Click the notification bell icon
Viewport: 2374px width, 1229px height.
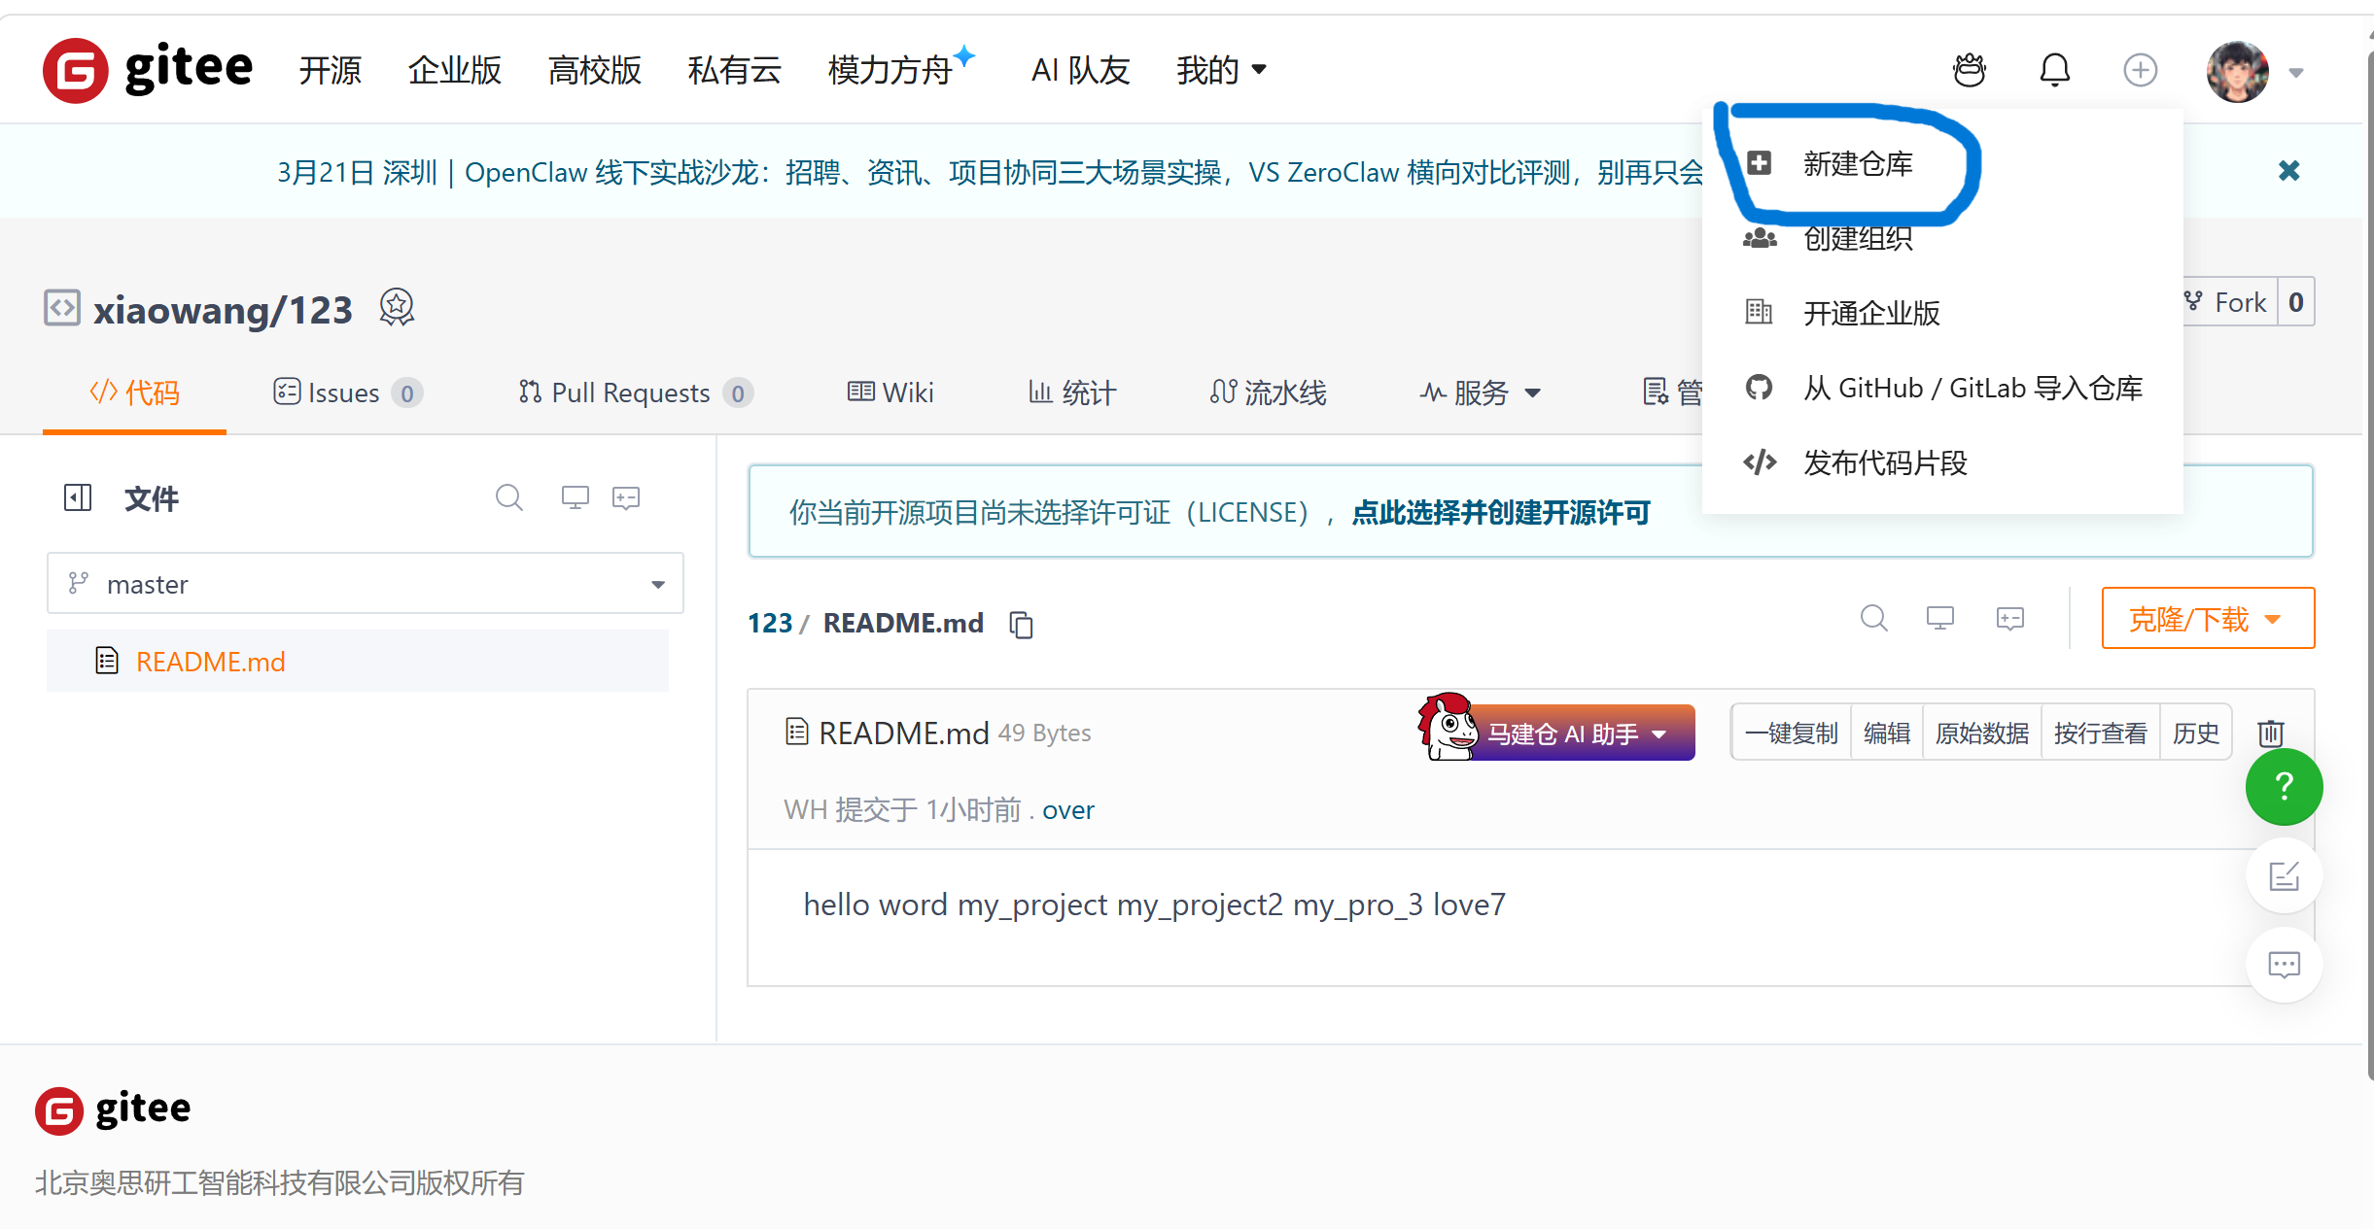coord(2054,70)
